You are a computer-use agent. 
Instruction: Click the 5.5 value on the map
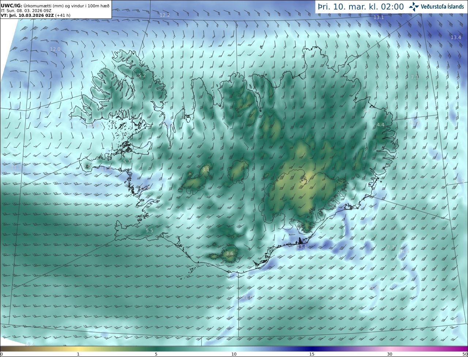(150, 231)
